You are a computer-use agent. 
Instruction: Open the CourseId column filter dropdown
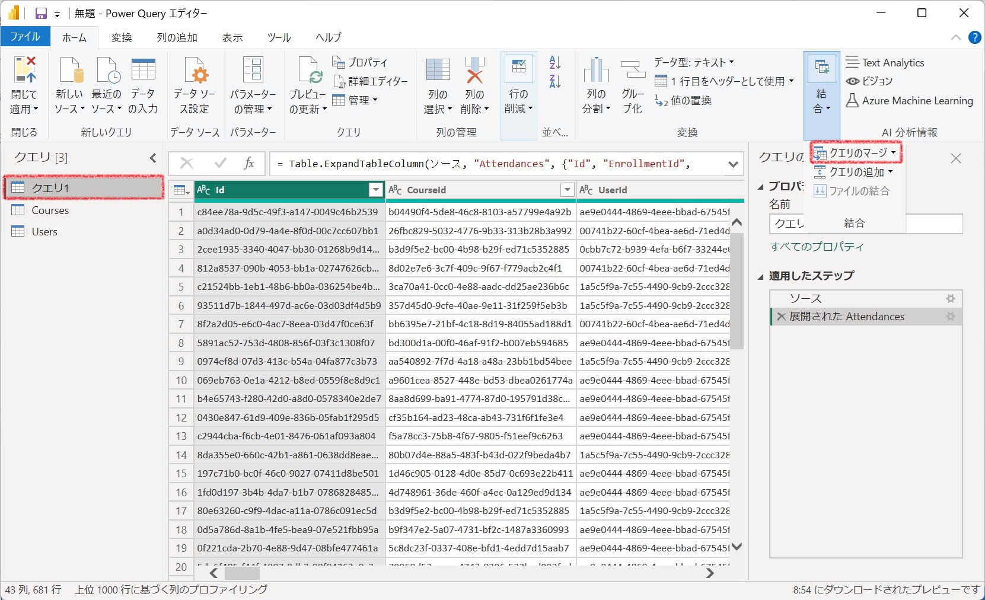coord(567,190)
